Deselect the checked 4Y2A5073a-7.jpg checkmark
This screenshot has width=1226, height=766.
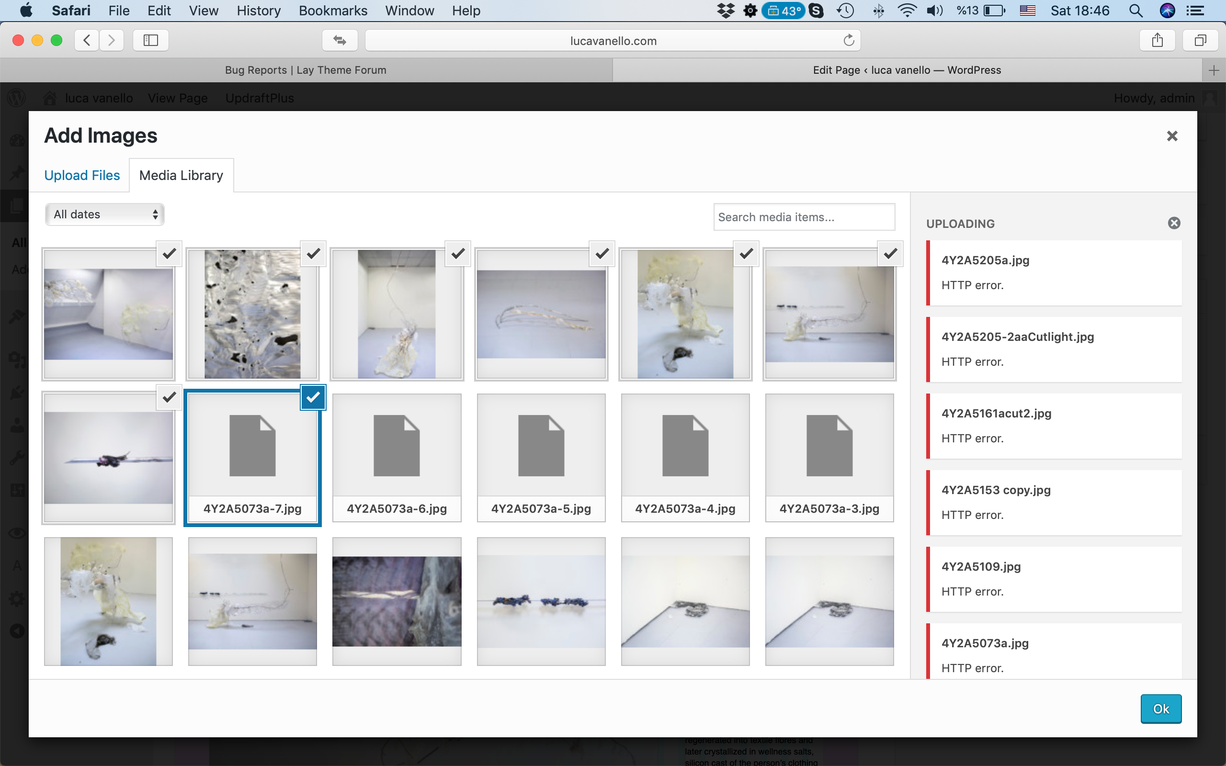pyautogui.click(x=313, y=397)
